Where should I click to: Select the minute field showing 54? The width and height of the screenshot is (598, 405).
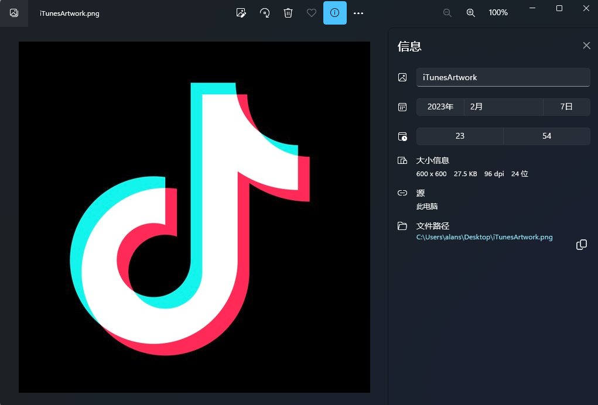coord(546,136)
